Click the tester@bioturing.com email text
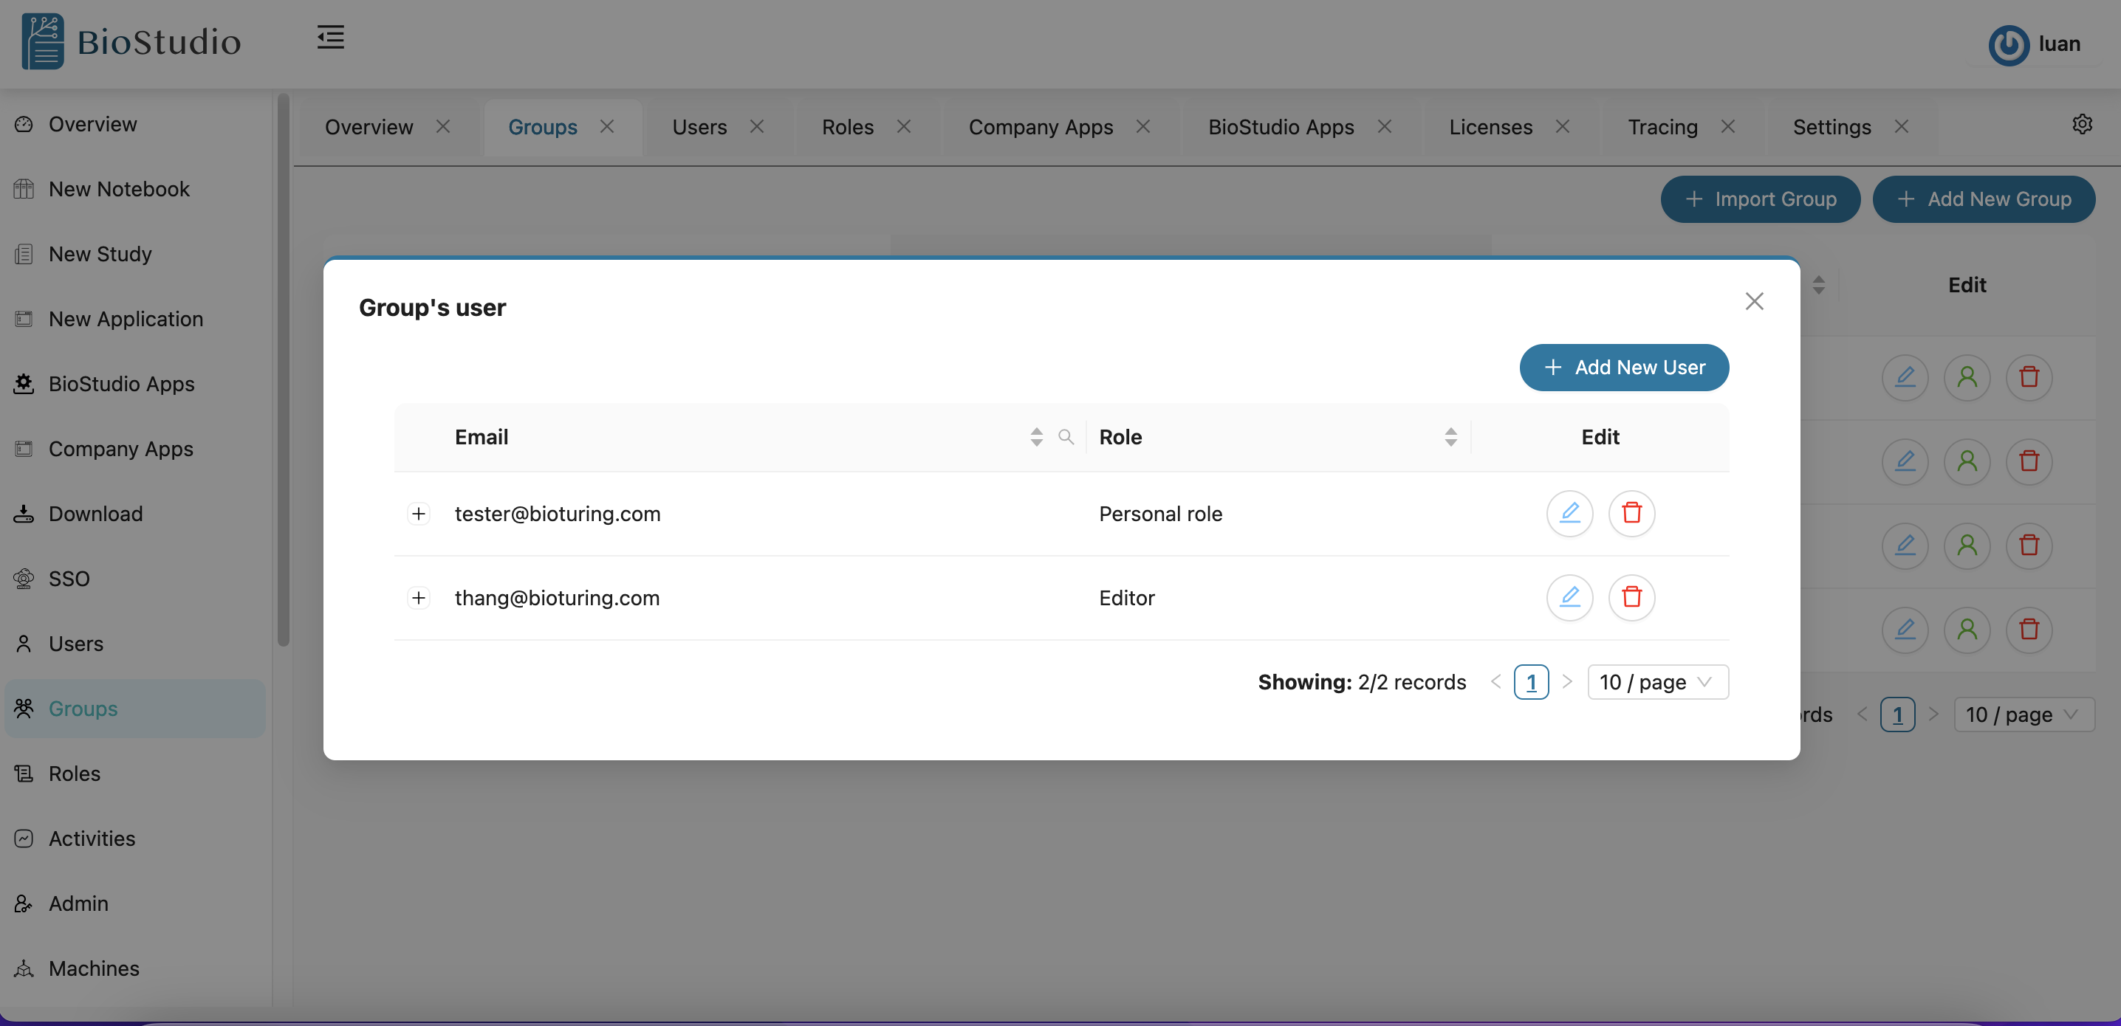This screenshot has width=2121, height=1026. 558,514
